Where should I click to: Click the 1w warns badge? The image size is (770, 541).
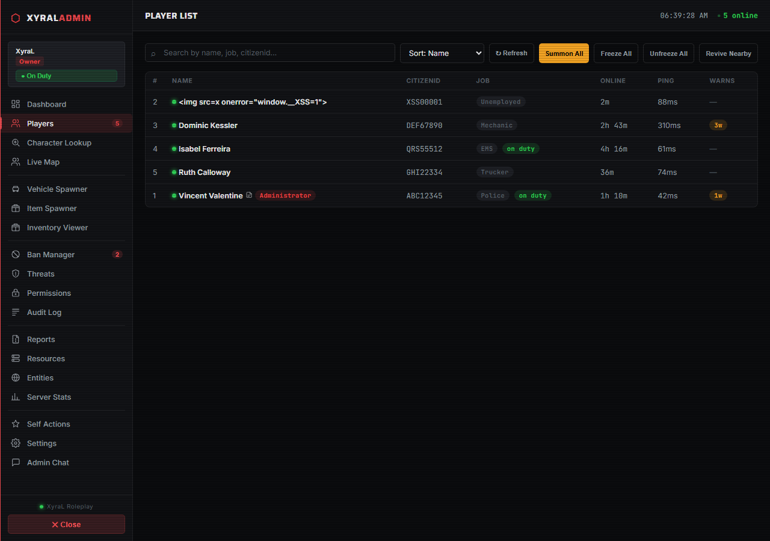718,195
